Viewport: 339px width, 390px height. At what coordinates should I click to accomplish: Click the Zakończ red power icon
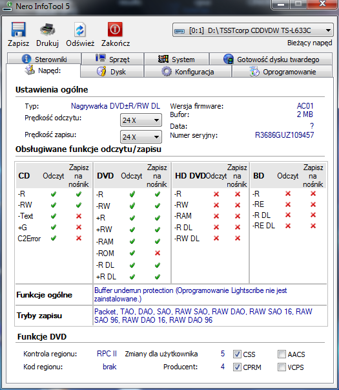(115, 29)
